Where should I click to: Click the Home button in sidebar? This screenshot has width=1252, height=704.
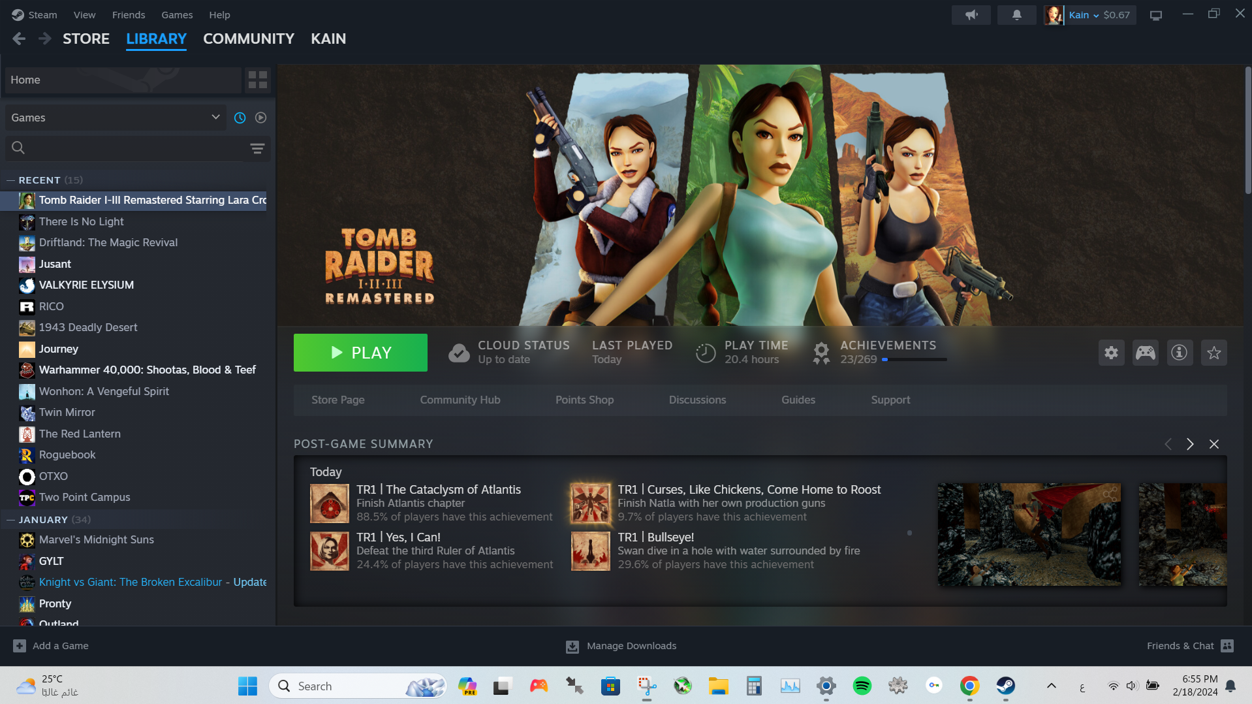pyautogui.click(x=123, y=80)
